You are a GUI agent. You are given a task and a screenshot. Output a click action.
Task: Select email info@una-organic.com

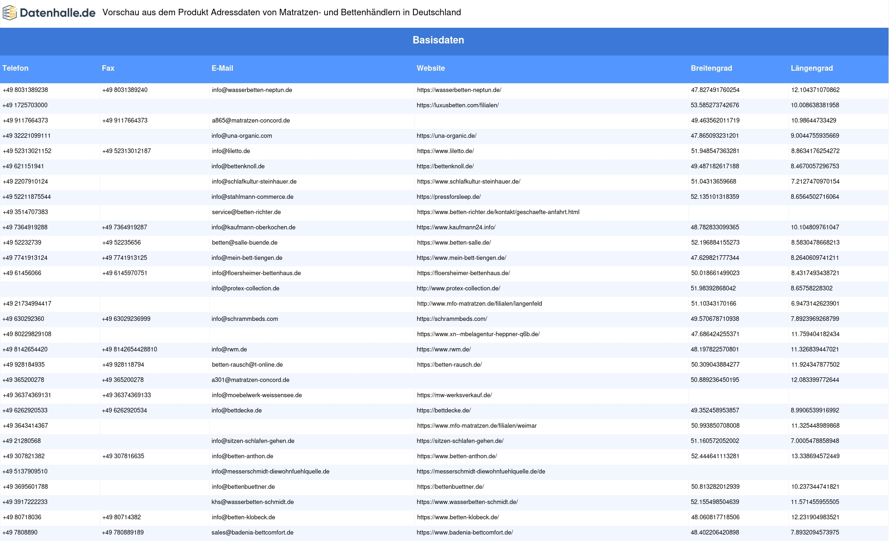click(x=242, y=136)
